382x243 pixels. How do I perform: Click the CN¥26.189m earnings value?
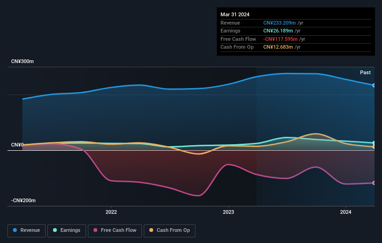[278, 31]
